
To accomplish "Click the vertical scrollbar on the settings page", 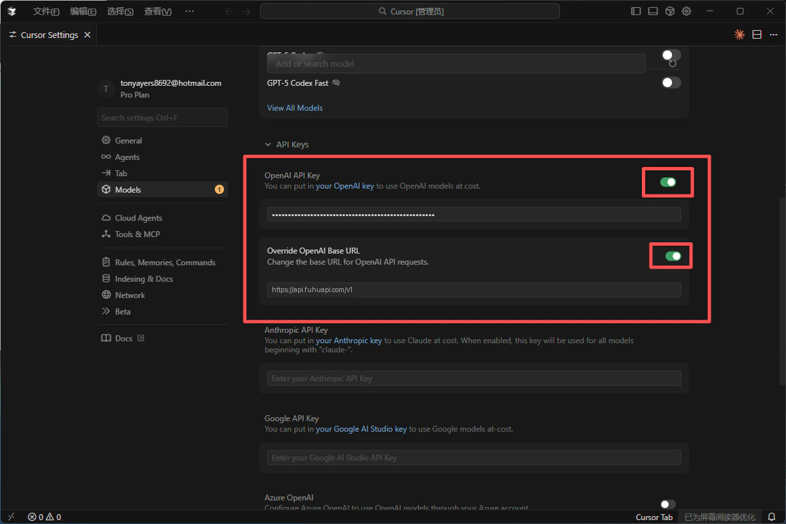I will click(x=782, y=290).
